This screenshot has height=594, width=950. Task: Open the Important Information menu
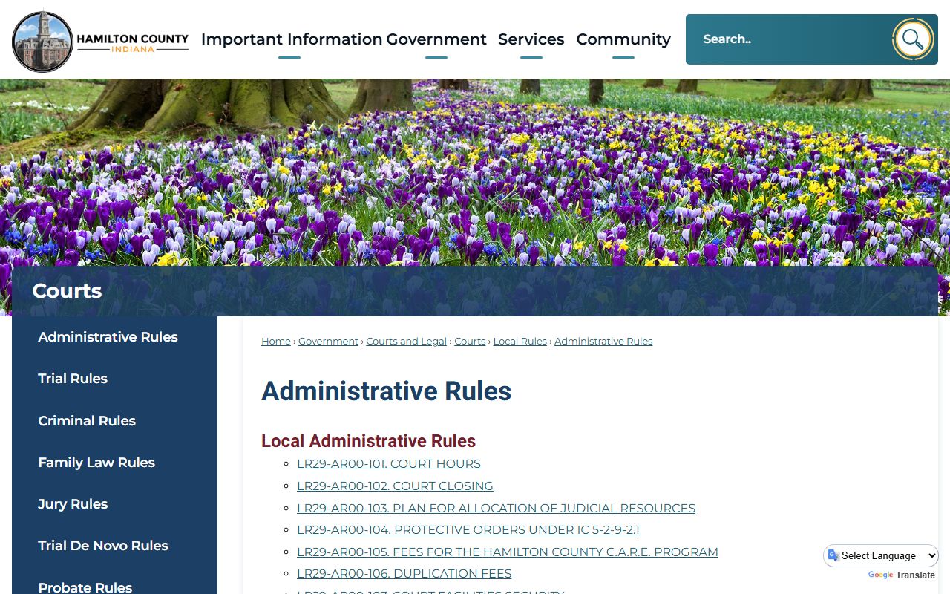pyautogui.click(x=292, y=39)
